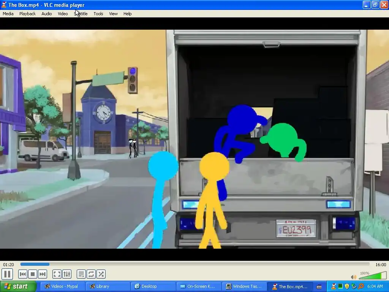This screenshot has width=389, height=292.
Task: Click the video playback area
Action: coord(194,139)
